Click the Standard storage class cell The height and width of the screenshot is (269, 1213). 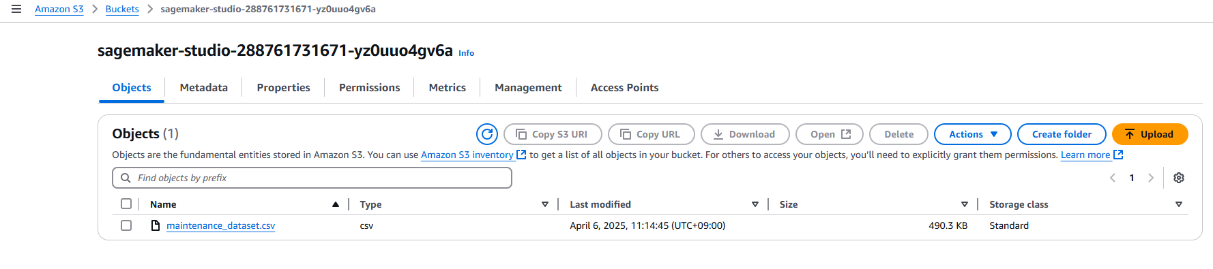1009,225
